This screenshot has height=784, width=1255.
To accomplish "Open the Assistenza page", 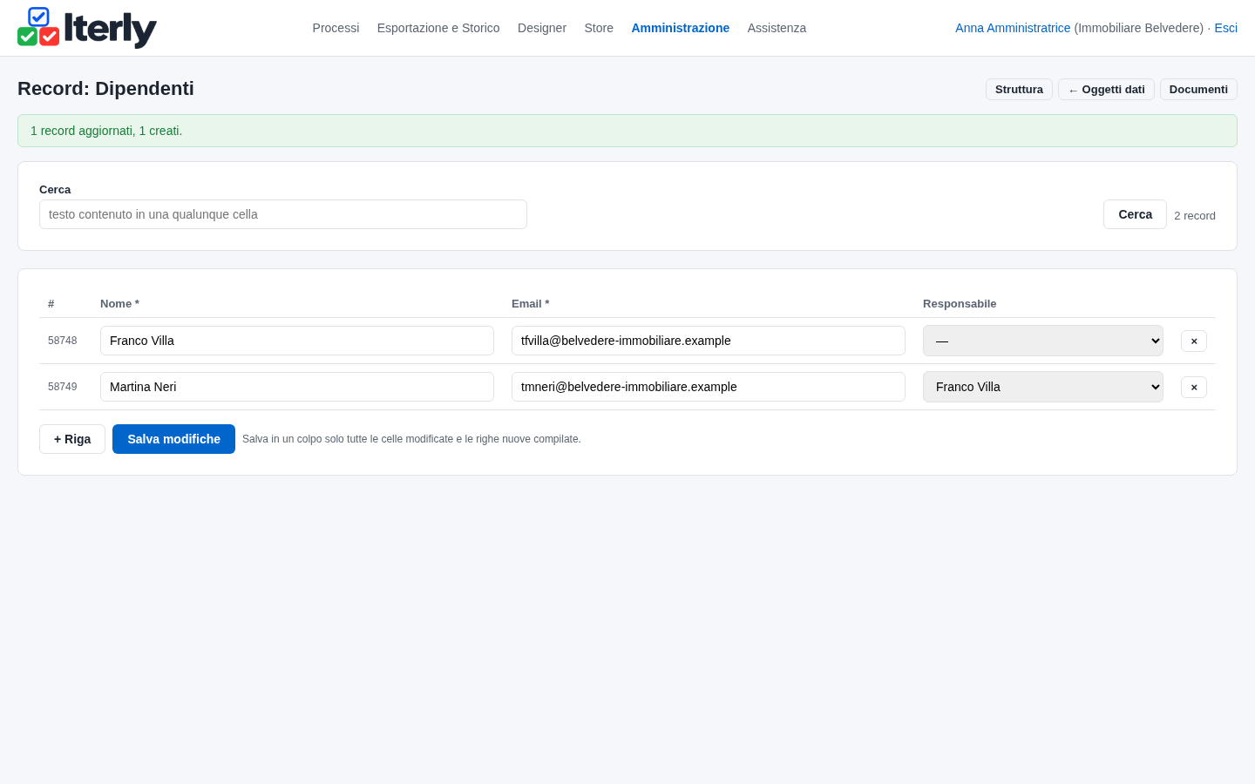I will [x=777, y=28].
